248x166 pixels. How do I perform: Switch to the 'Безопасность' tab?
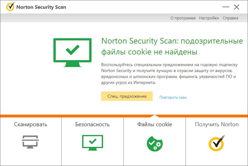(x=92, y=124)
